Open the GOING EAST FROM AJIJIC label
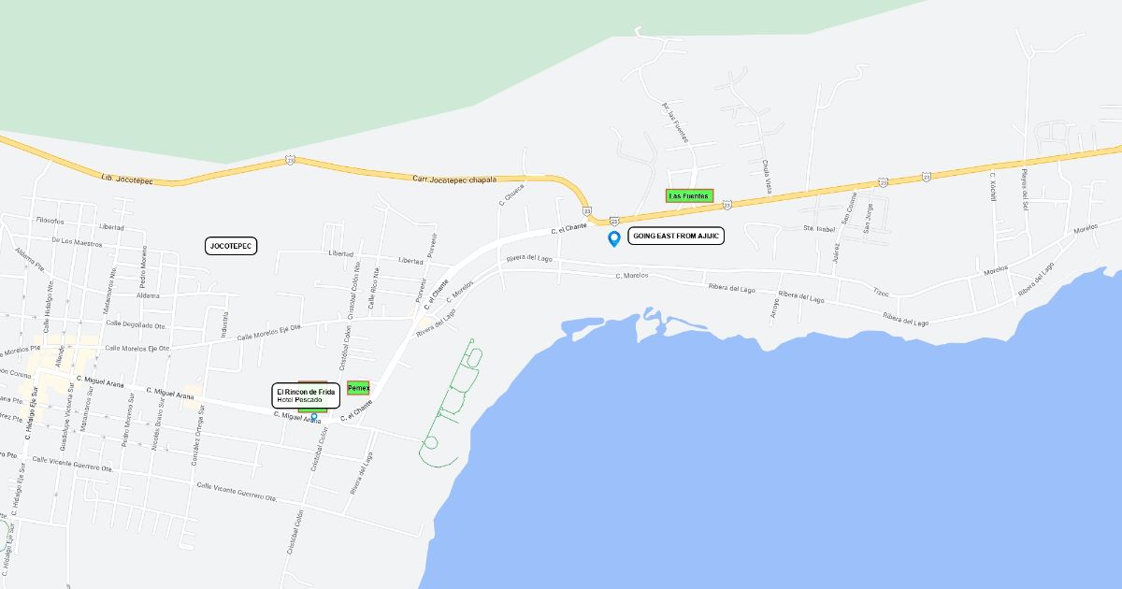Viewport: 1122px width, 589px height. click(x=676, y=237)
